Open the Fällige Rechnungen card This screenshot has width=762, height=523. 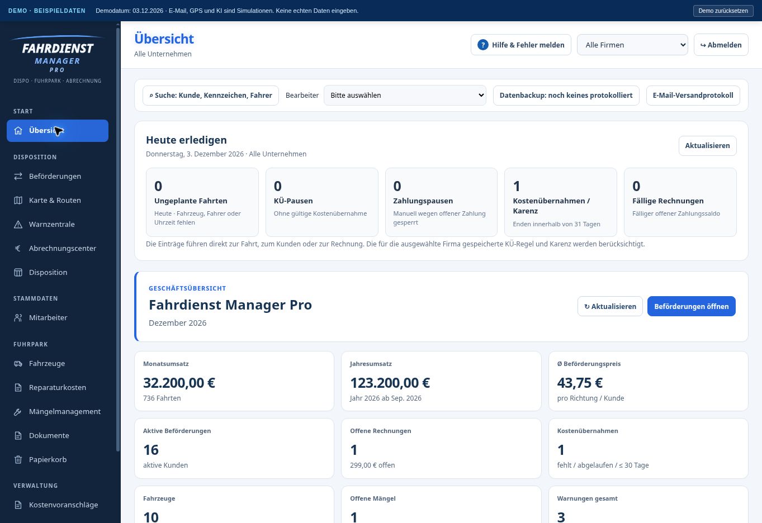[680, 202]
